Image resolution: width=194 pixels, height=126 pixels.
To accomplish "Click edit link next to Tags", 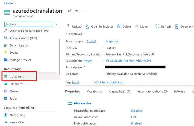I will click(x=75, y=82).
